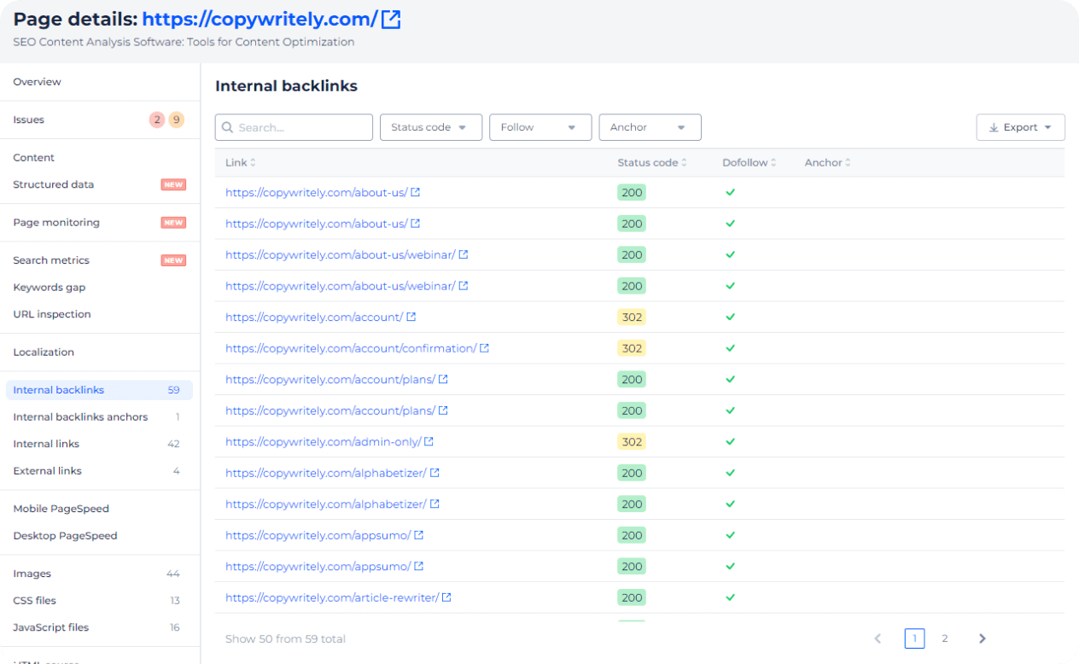Viewport: 1079px width, 664px height.
Task: Sort table by Anchor column
Action: click(x=828, y=162)
